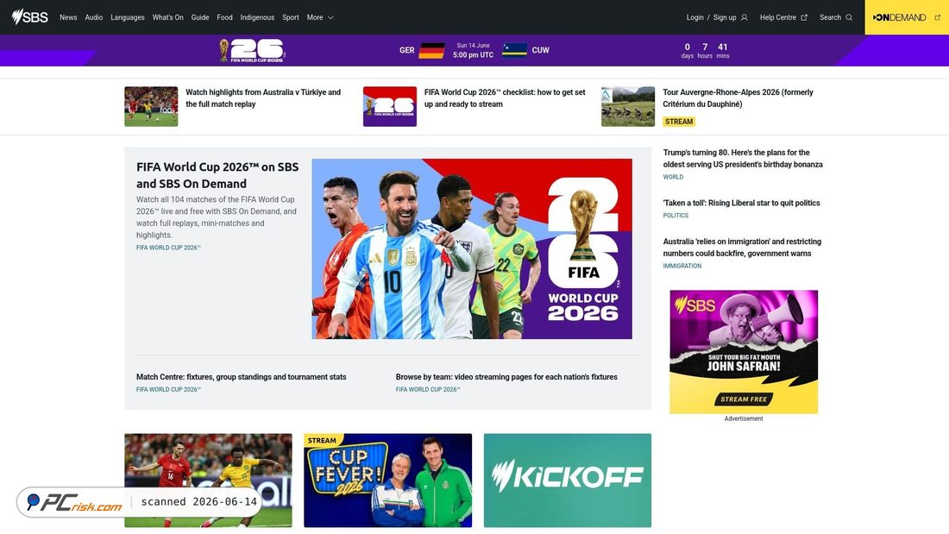The height and width of the screenshot is (534, 949).
Task: Click the WORLD category tag
Action: [x=673, y=177]
